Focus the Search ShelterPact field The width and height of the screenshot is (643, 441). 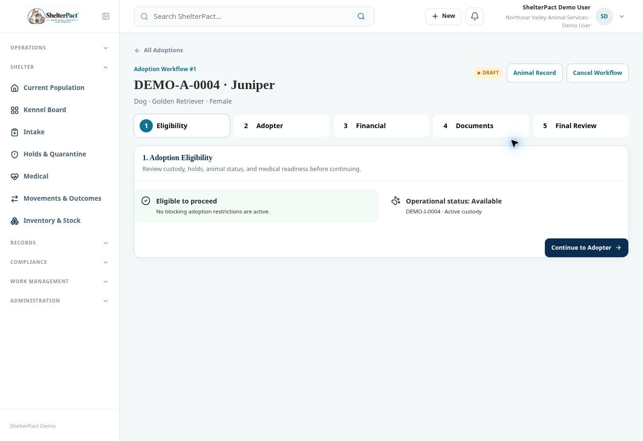[x=254, y=16]
